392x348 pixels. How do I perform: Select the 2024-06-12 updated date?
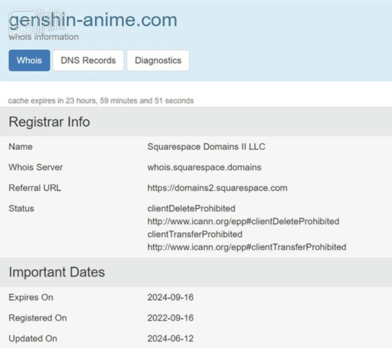[x=170, y=339]
